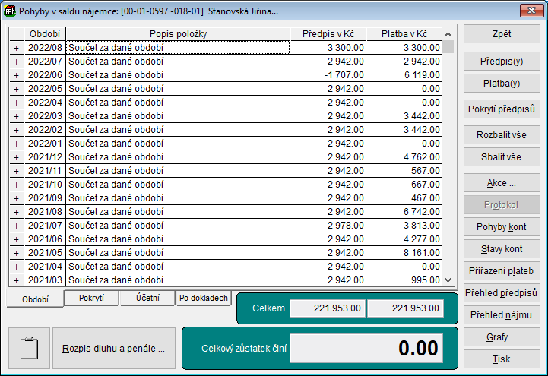Print using the Tisk button
Image resolution: width=548 pixels, height=376 pixels.
click(502, 359)
